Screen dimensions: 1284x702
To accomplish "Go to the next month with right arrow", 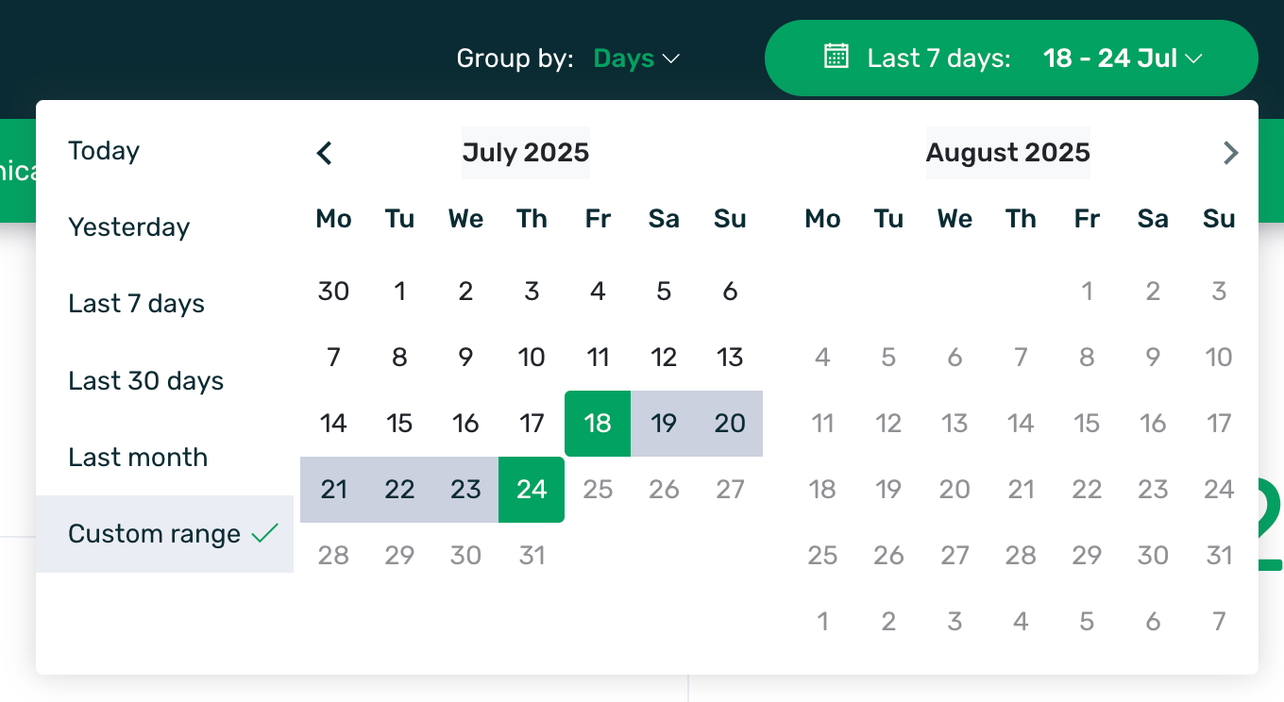I will (1230, 153).
